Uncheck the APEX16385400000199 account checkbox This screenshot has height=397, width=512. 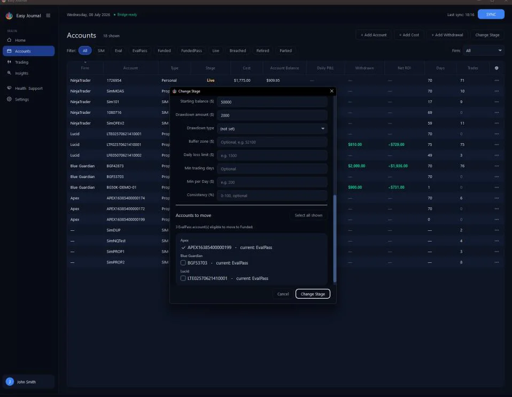click(183, 247)
